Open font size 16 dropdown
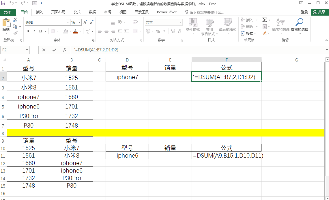The image size is (329, 200). [80, 23]
